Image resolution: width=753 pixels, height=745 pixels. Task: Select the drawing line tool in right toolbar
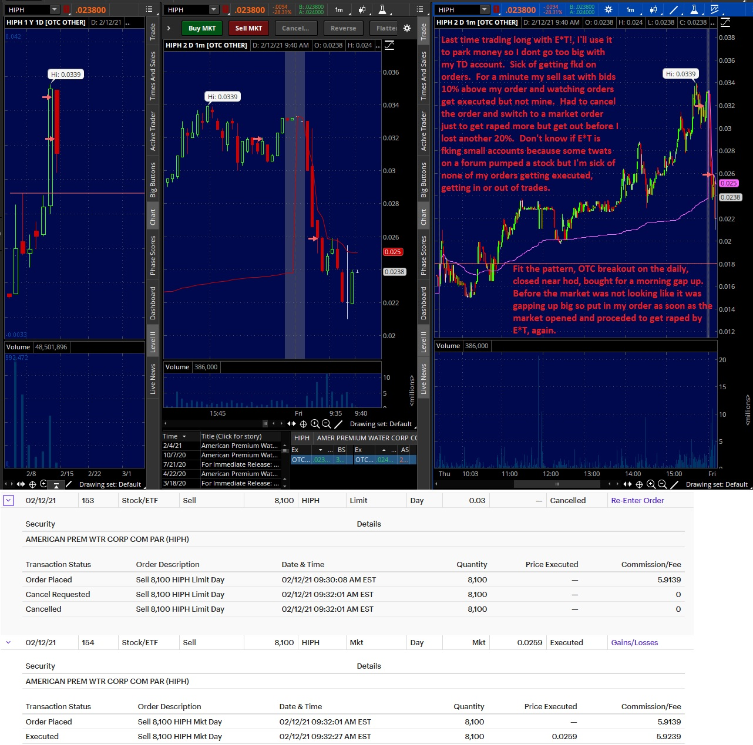[x=674, y=9]
